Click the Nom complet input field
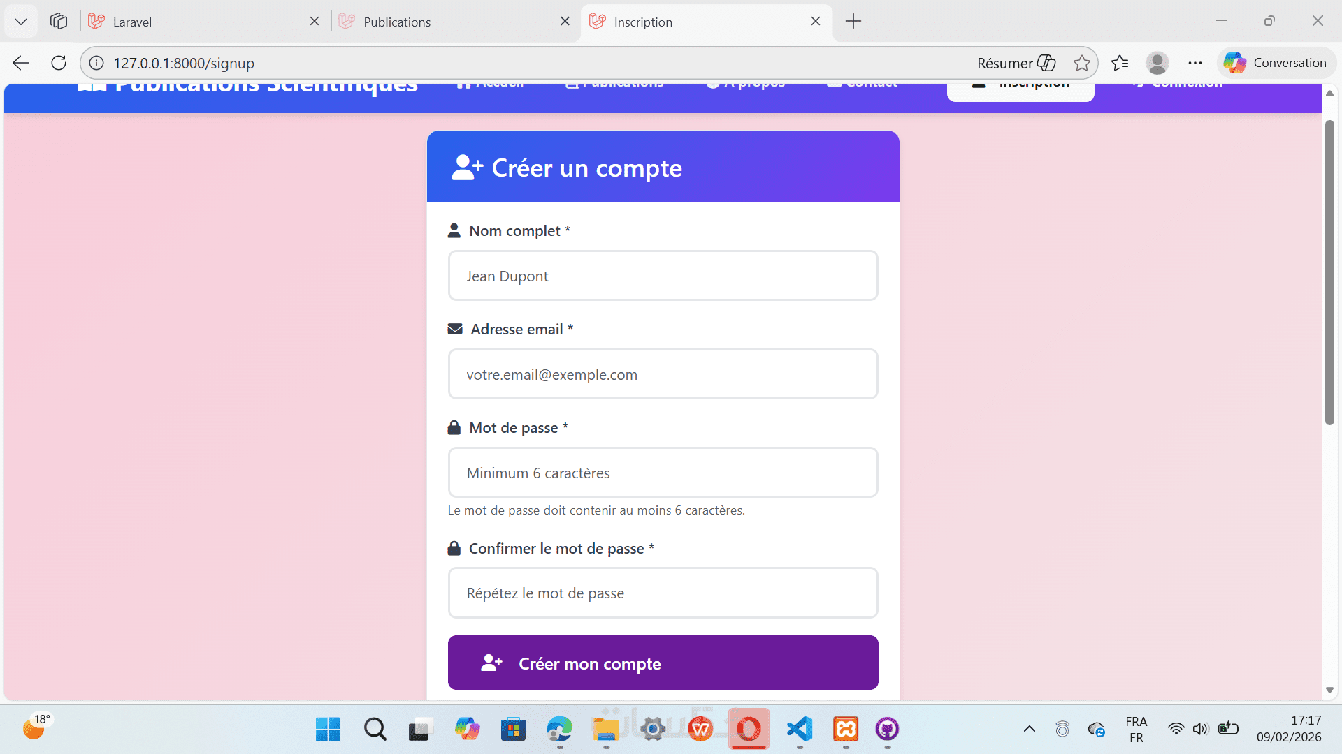 (x=663, y=276)
